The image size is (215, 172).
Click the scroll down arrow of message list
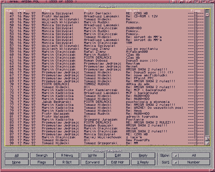pos(207,143)
